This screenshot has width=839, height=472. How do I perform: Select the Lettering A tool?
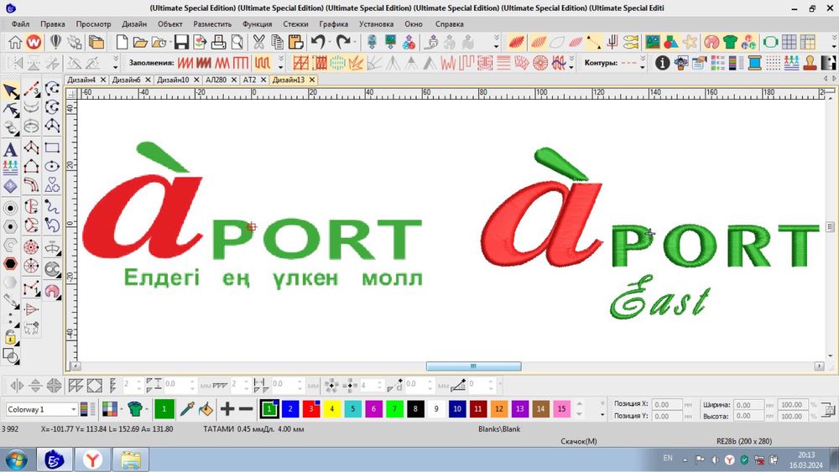10,149
